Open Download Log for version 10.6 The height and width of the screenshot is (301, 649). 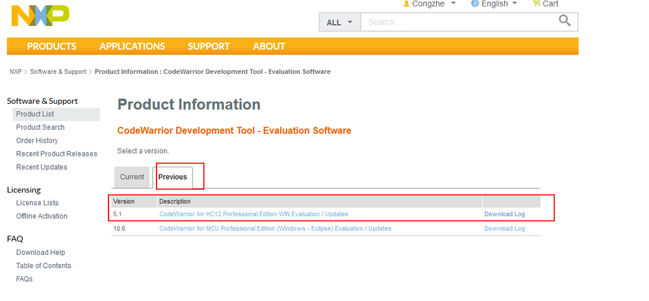click(x=505, y=228)
